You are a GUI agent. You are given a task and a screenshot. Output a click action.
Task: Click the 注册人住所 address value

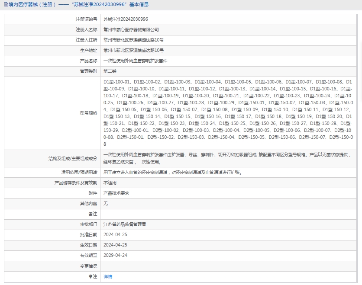point(134,40)
